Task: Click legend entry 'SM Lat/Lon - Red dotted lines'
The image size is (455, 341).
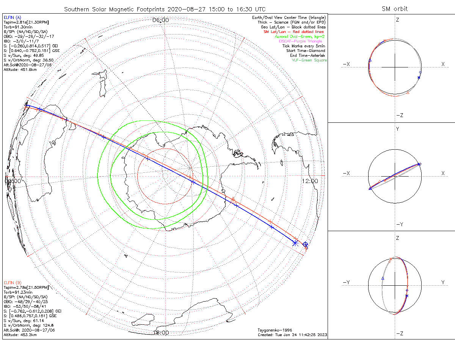Action: pos(294,32)
